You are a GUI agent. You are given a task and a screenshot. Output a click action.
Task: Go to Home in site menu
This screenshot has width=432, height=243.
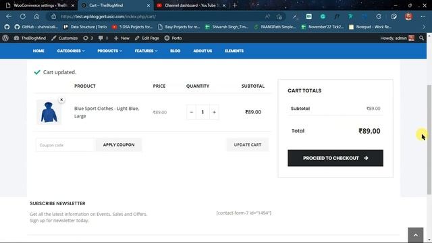(x=38, y=51)
